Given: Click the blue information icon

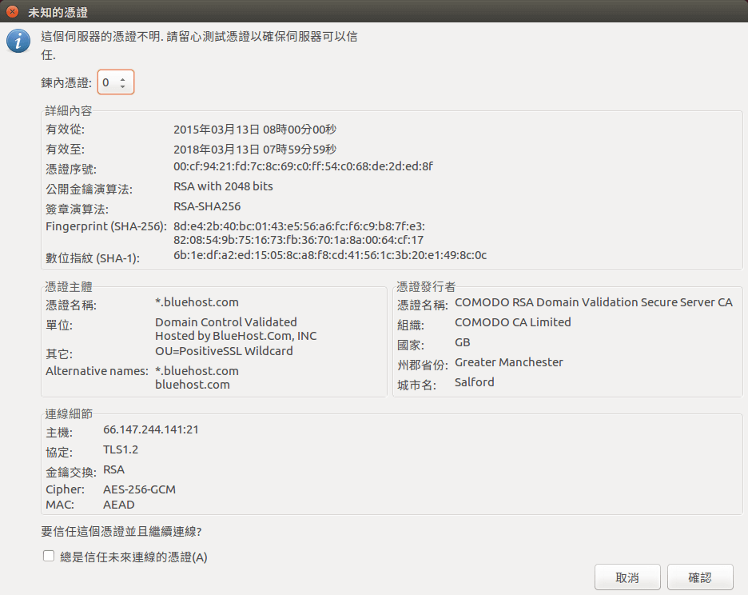Looking at the screenshot, I should [x=18, y=41].
